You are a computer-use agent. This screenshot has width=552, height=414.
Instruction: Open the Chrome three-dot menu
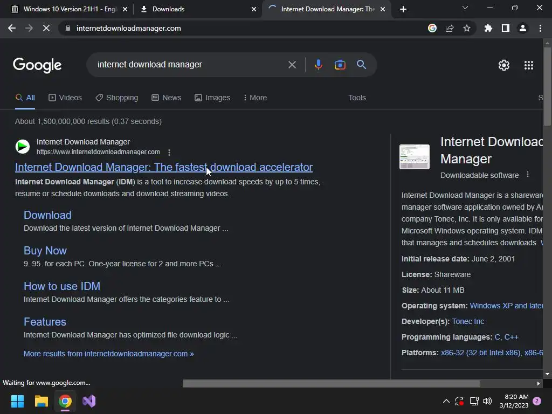540,28
